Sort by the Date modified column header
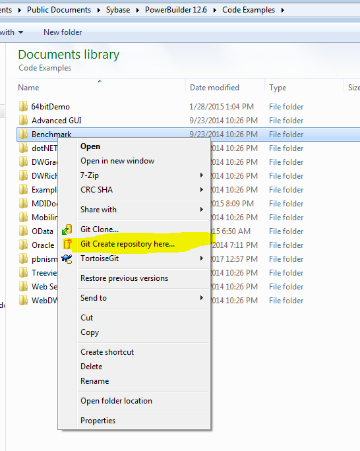The image size is (360, 451). [225, 88]
